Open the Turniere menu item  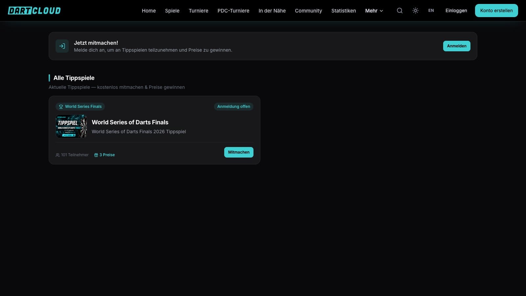point(199,11)
